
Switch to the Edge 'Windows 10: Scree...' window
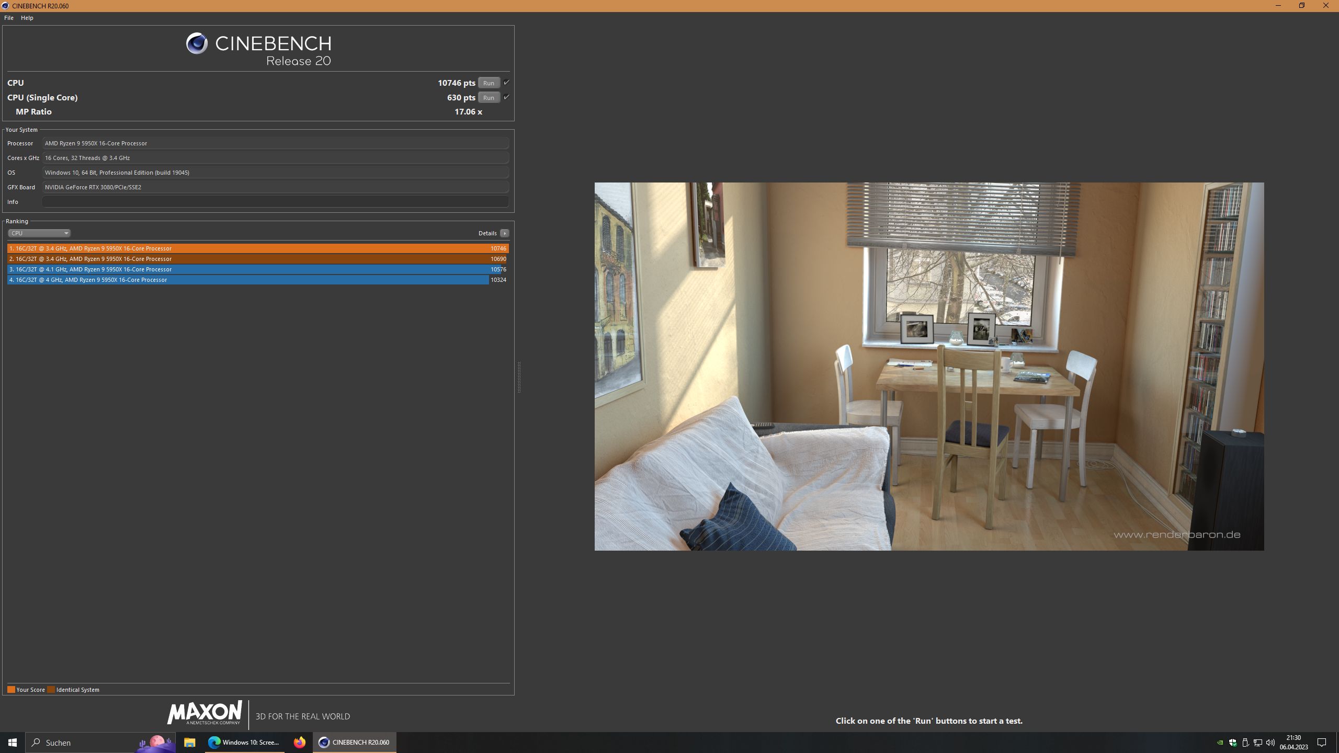(244, 743)
